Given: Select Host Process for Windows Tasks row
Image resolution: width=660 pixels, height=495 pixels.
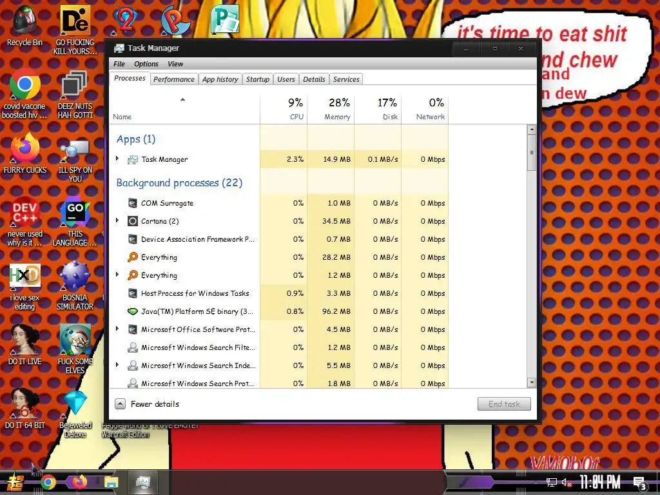Looking at the screenshot, I should (x=278, y=293).
